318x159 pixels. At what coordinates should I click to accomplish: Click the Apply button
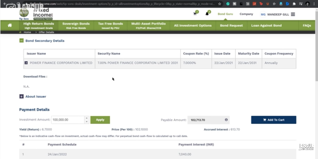tap(100, 120)
